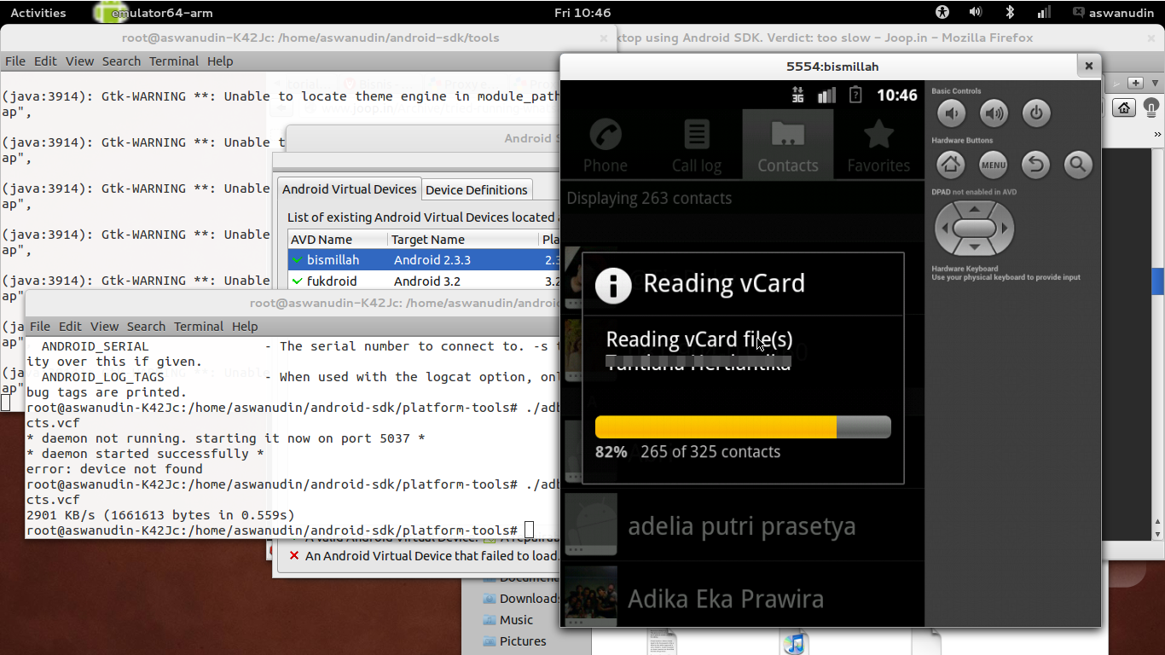Click the DPAD right arrow
This screenshot has width=1165, height=655.
(x=1005, y=229)
